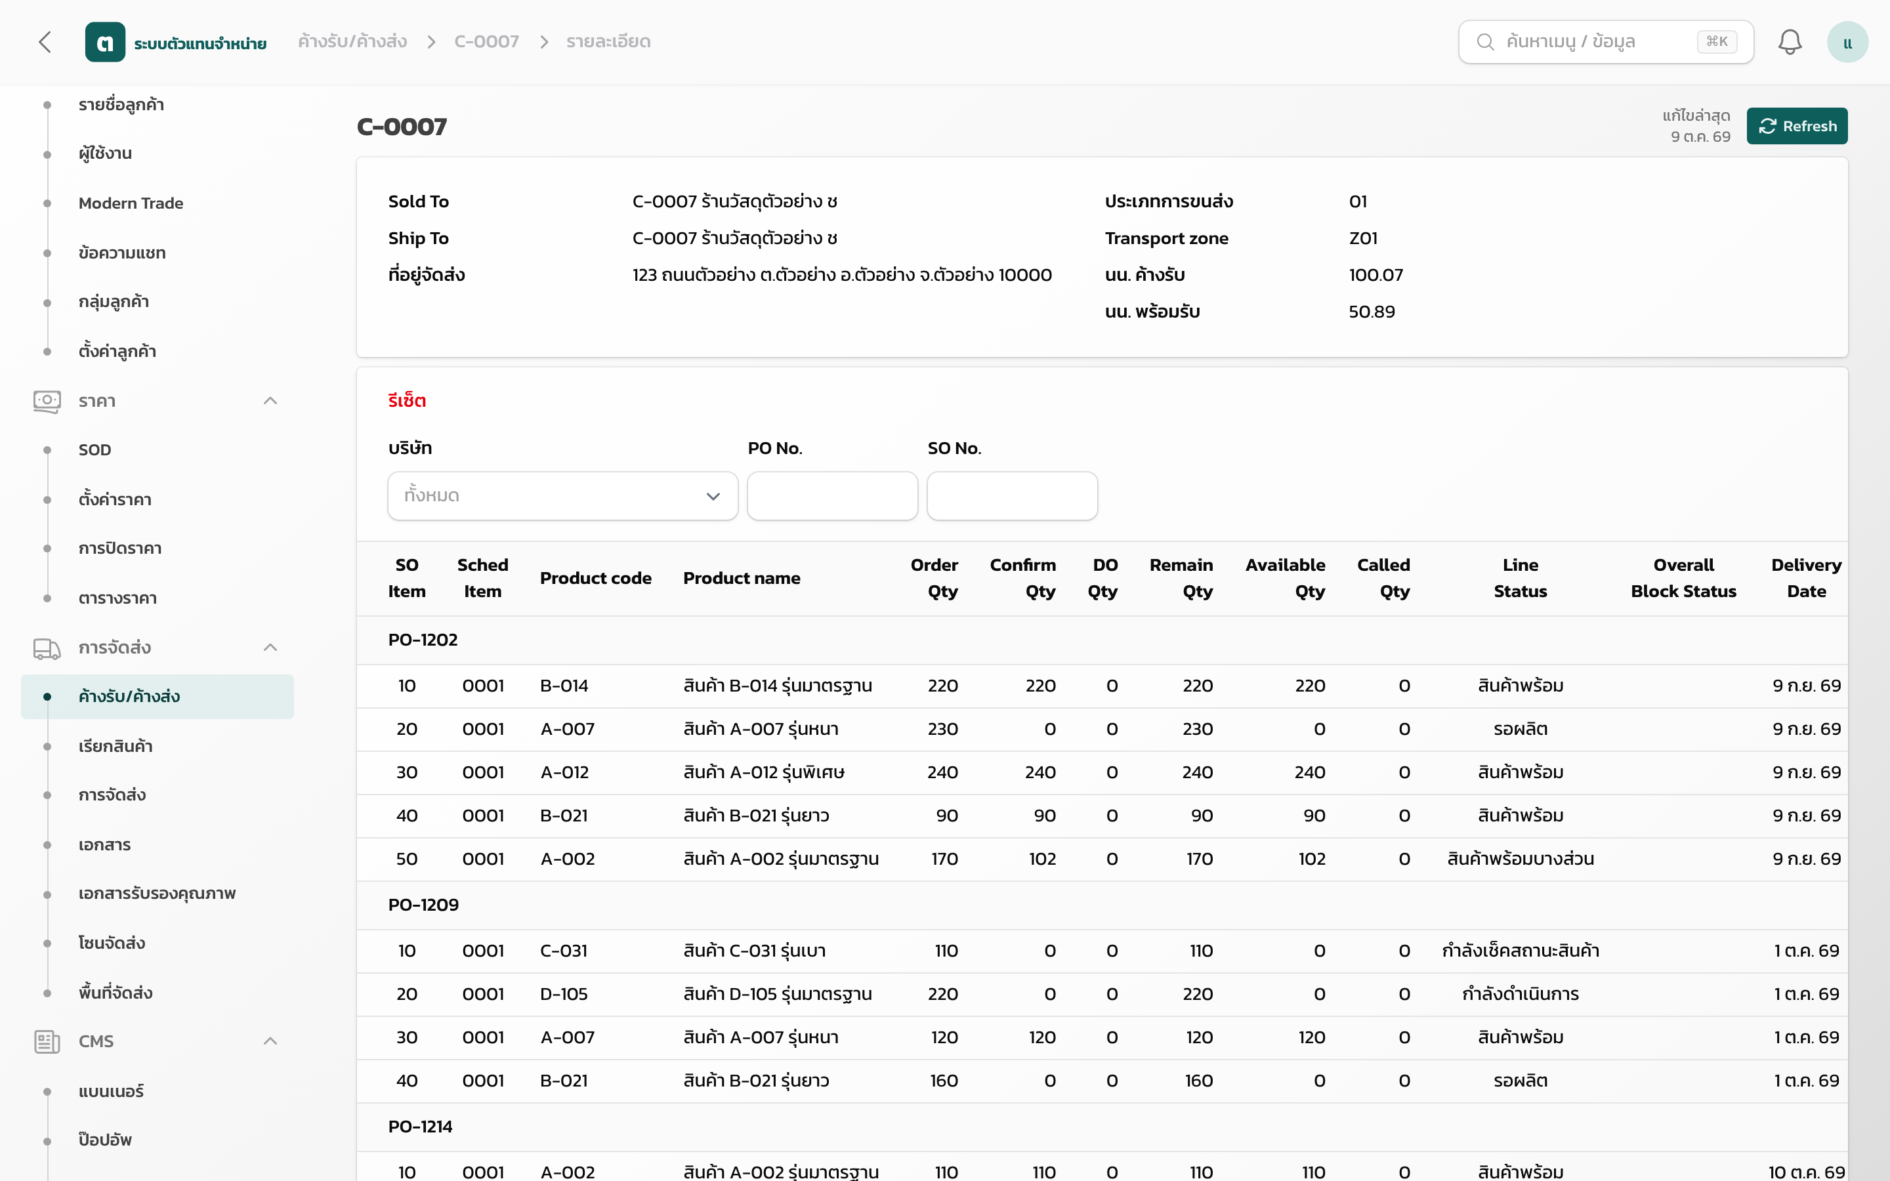The image size is (1890, 1181).
Task: Open โซนจัดส่ง menu item
Action: click(112, 943)
